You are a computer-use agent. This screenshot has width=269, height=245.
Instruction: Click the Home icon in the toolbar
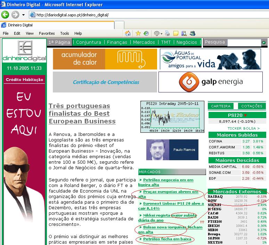coord(128,33)
